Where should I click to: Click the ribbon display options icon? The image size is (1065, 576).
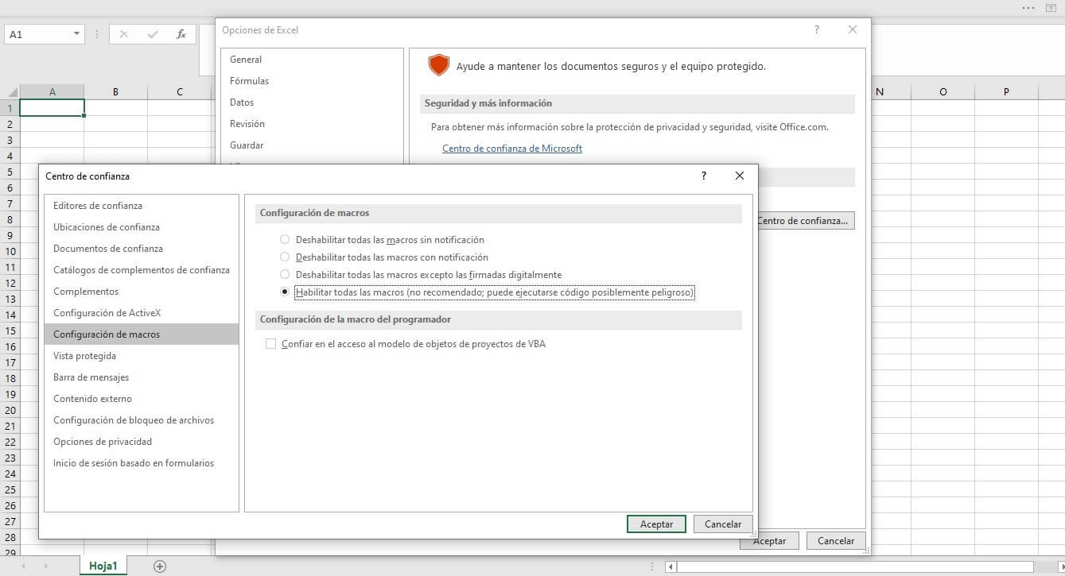1050,7
